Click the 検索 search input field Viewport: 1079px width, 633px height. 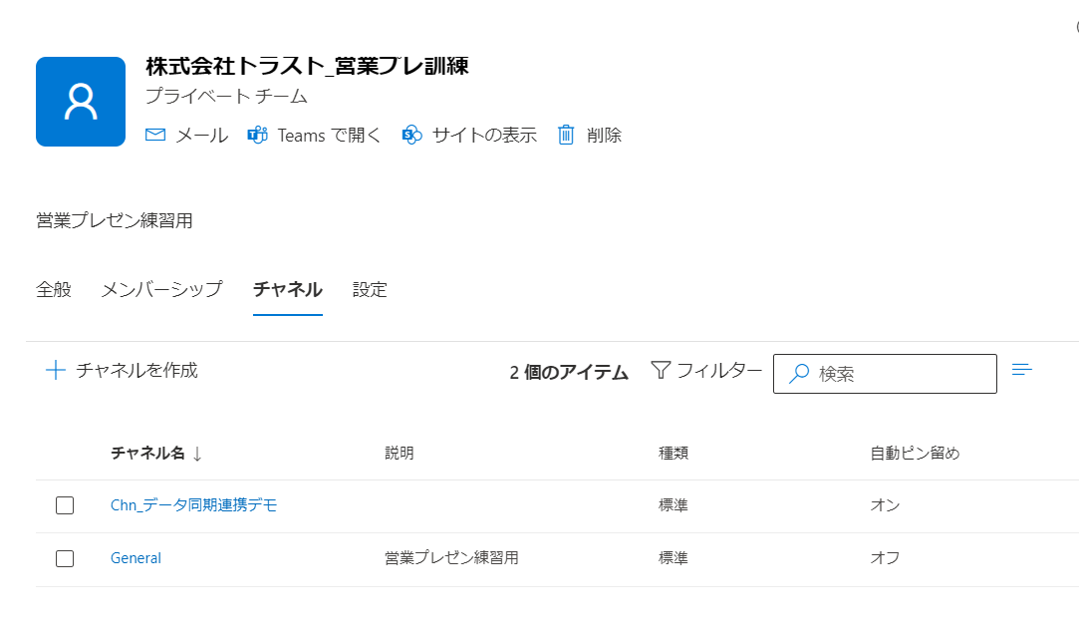click(885, 374)
